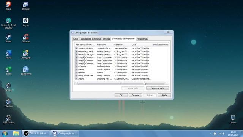The image size is (243, 137).
Task: Select the Word desktop shortcut
Action: coord(8,54)
